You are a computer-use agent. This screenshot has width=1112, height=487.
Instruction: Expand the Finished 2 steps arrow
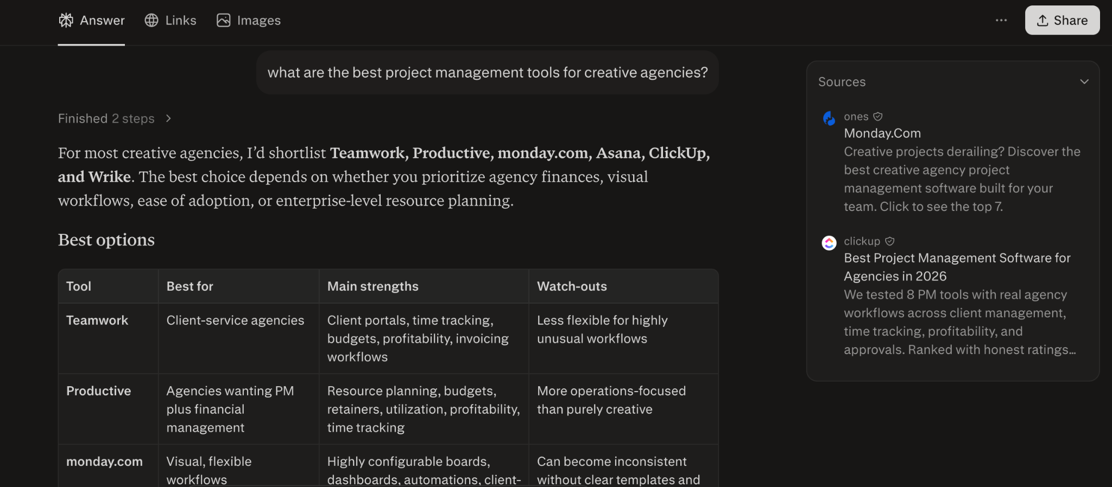click(x=168, y=119)
